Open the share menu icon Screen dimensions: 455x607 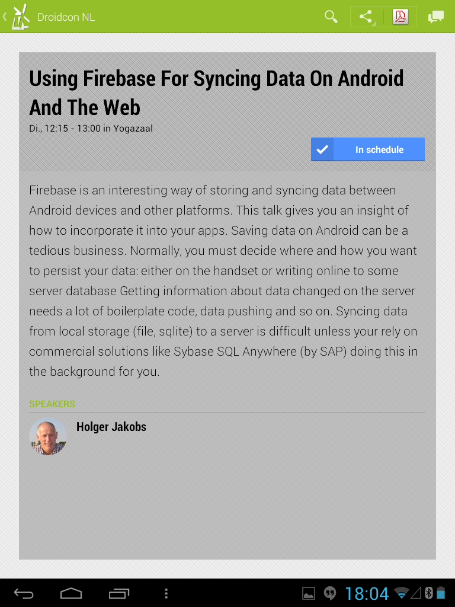pos(366,17)
